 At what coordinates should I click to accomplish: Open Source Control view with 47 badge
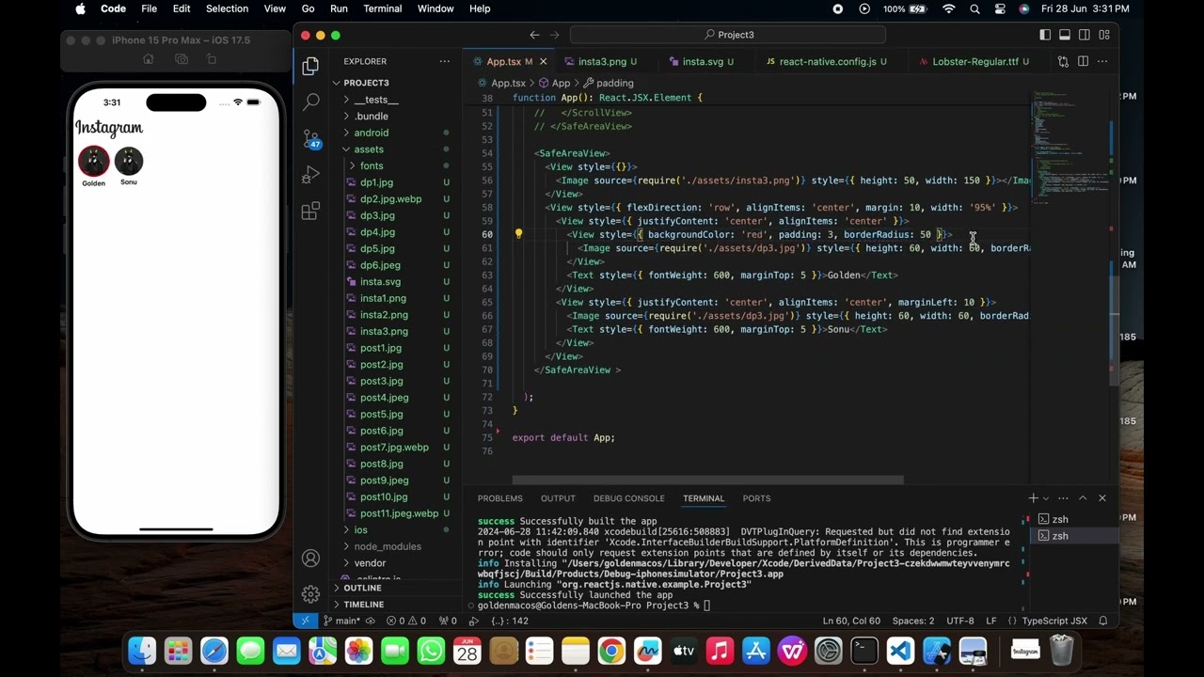pyautogui.click(x=311, y=139)
